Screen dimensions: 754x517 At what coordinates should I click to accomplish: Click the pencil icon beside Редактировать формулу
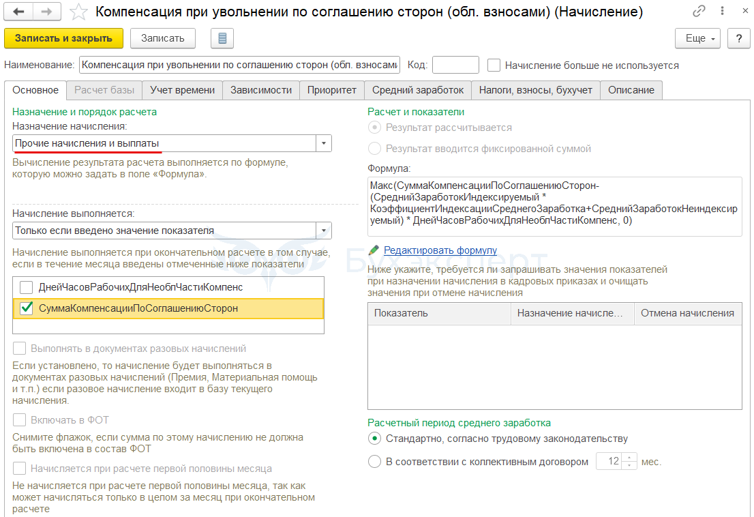374,250
